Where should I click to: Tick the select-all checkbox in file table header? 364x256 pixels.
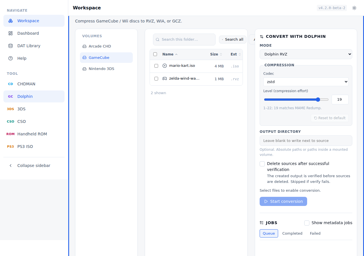pyautogui.click(x=155, y=54)
